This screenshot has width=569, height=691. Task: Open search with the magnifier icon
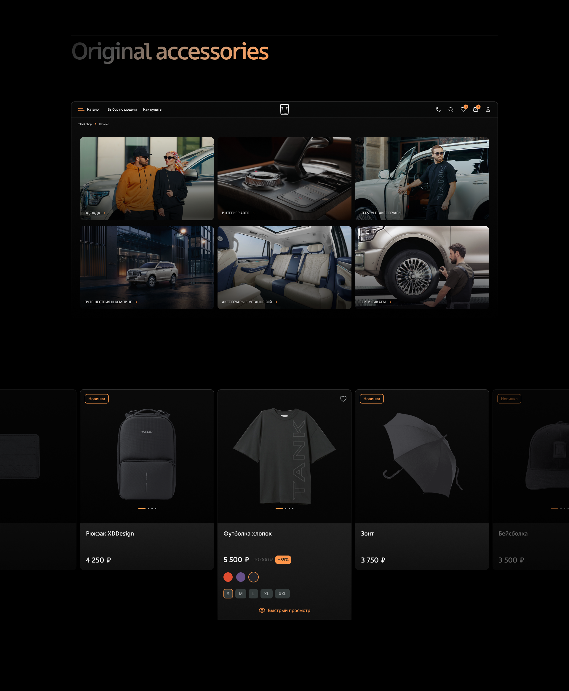point(451,109)
